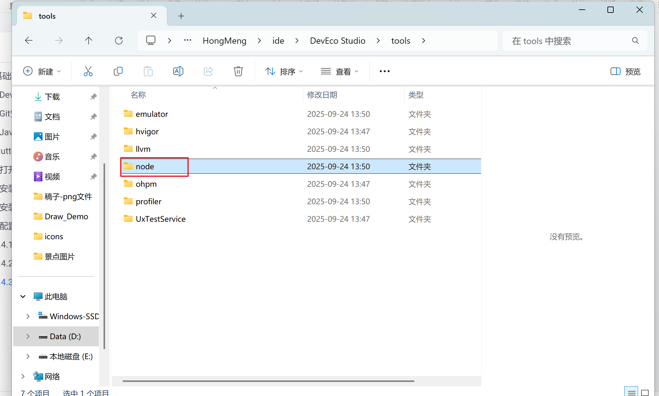Open the View dropdown
The image size is (659, 396).
340,72
